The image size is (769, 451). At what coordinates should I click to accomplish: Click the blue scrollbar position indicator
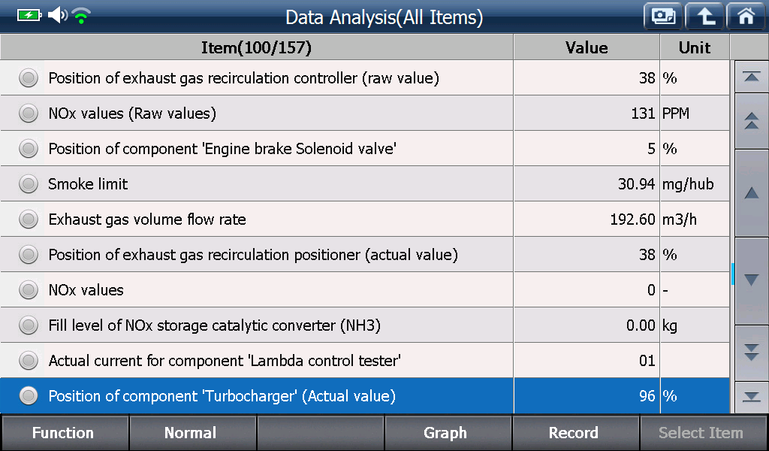click(x=732, y=274)
